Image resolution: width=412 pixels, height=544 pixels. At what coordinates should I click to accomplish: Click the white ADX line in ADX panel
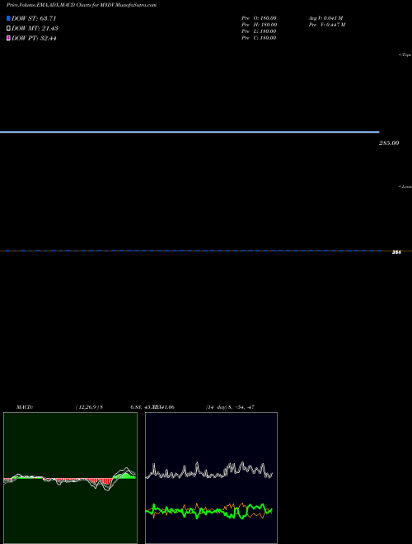tap(209, 471)
